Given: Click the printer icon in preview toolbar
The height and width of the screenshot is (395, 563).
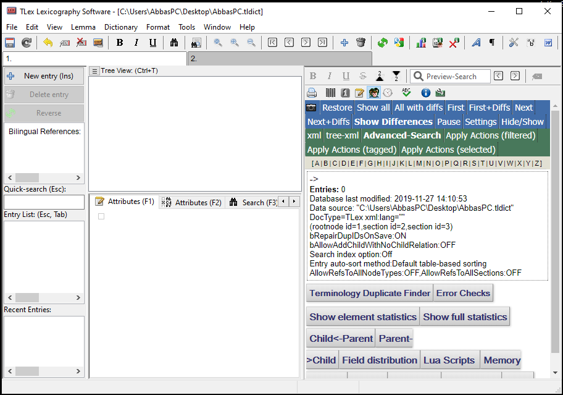Looking at the screenshot, I should (x=312, y=93).
